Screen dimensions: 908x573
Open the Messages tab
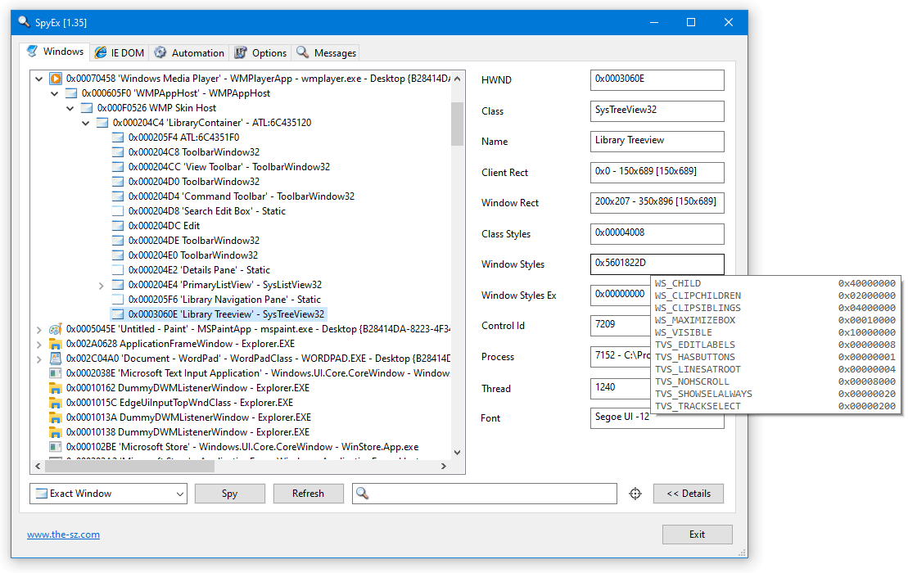(326, 52)
